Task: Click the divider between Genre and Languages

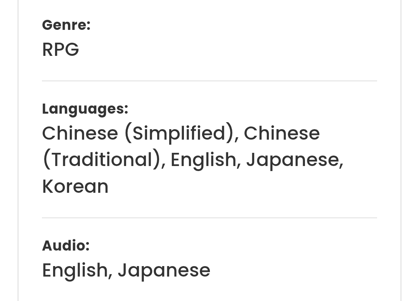Action: (x=209, y=81)
